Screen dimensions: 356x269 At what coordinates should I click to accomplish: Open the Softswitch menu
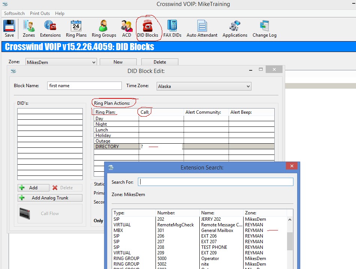pos(14,13)
